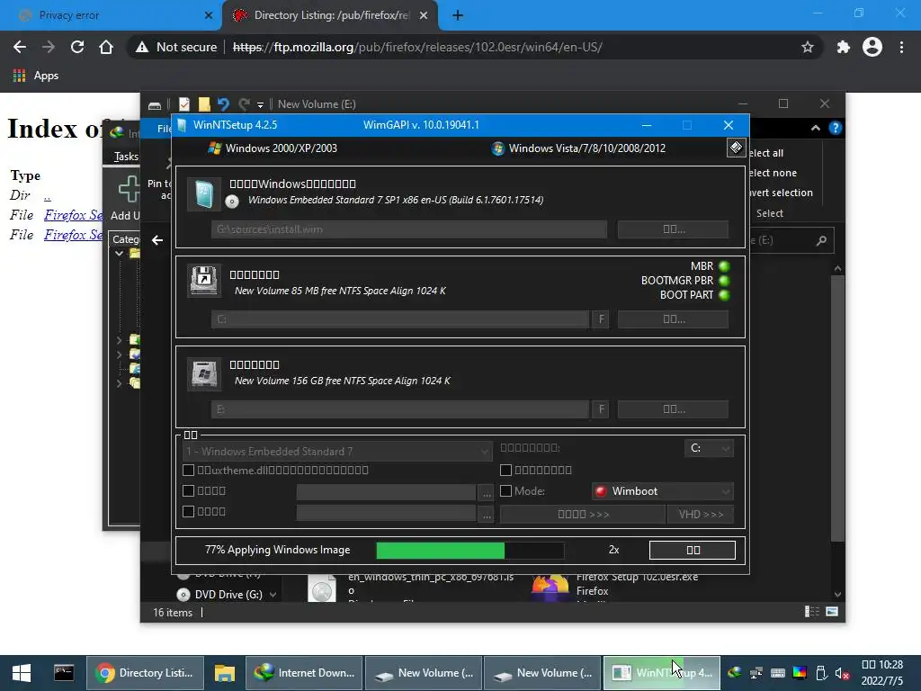Reload the Chrome page
Viewport: 921px width, 691px height.
(x=77, y=47)
